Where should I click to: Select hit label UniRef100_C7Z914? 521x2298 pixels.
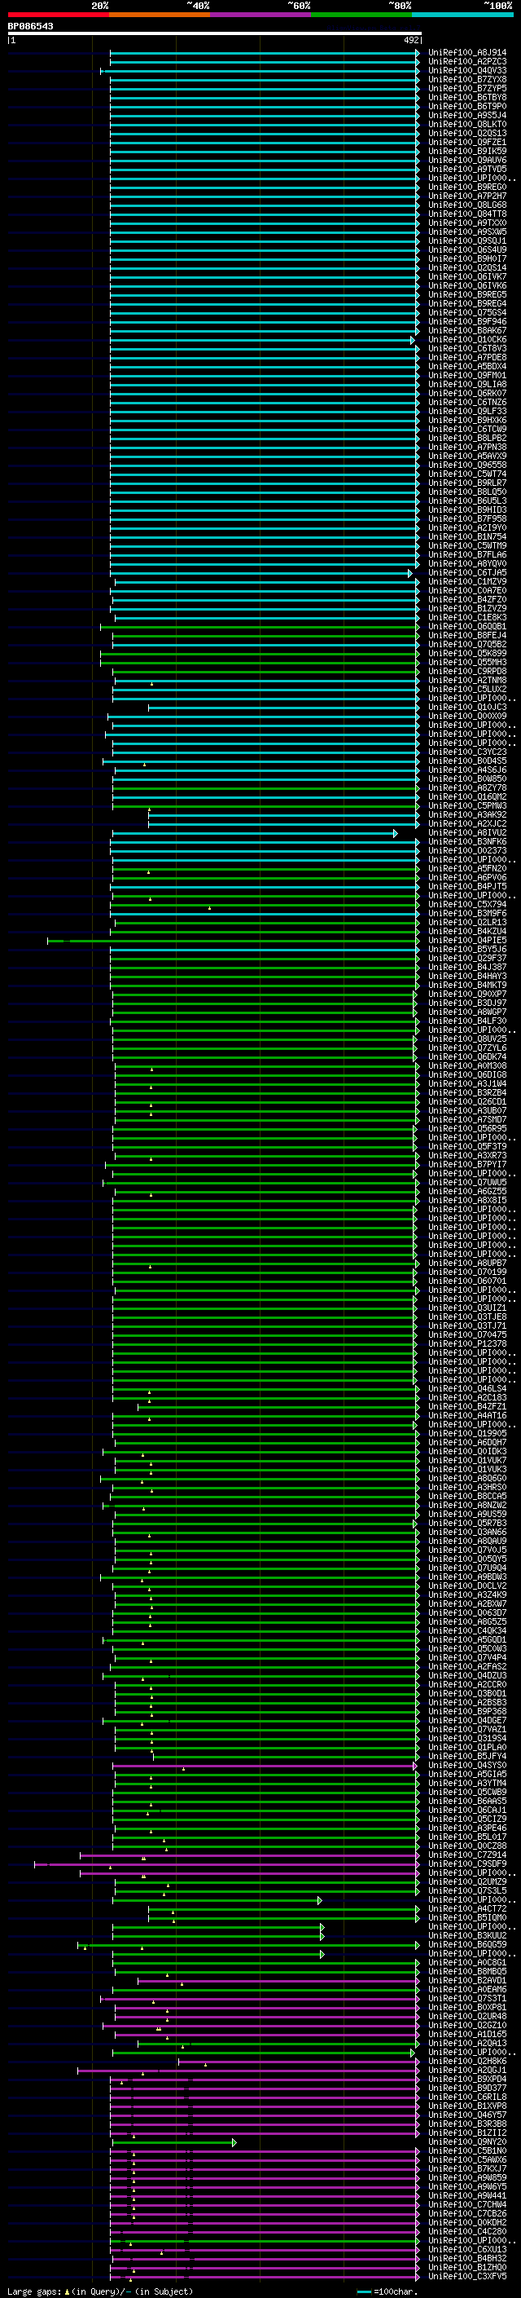(466, 1855)
